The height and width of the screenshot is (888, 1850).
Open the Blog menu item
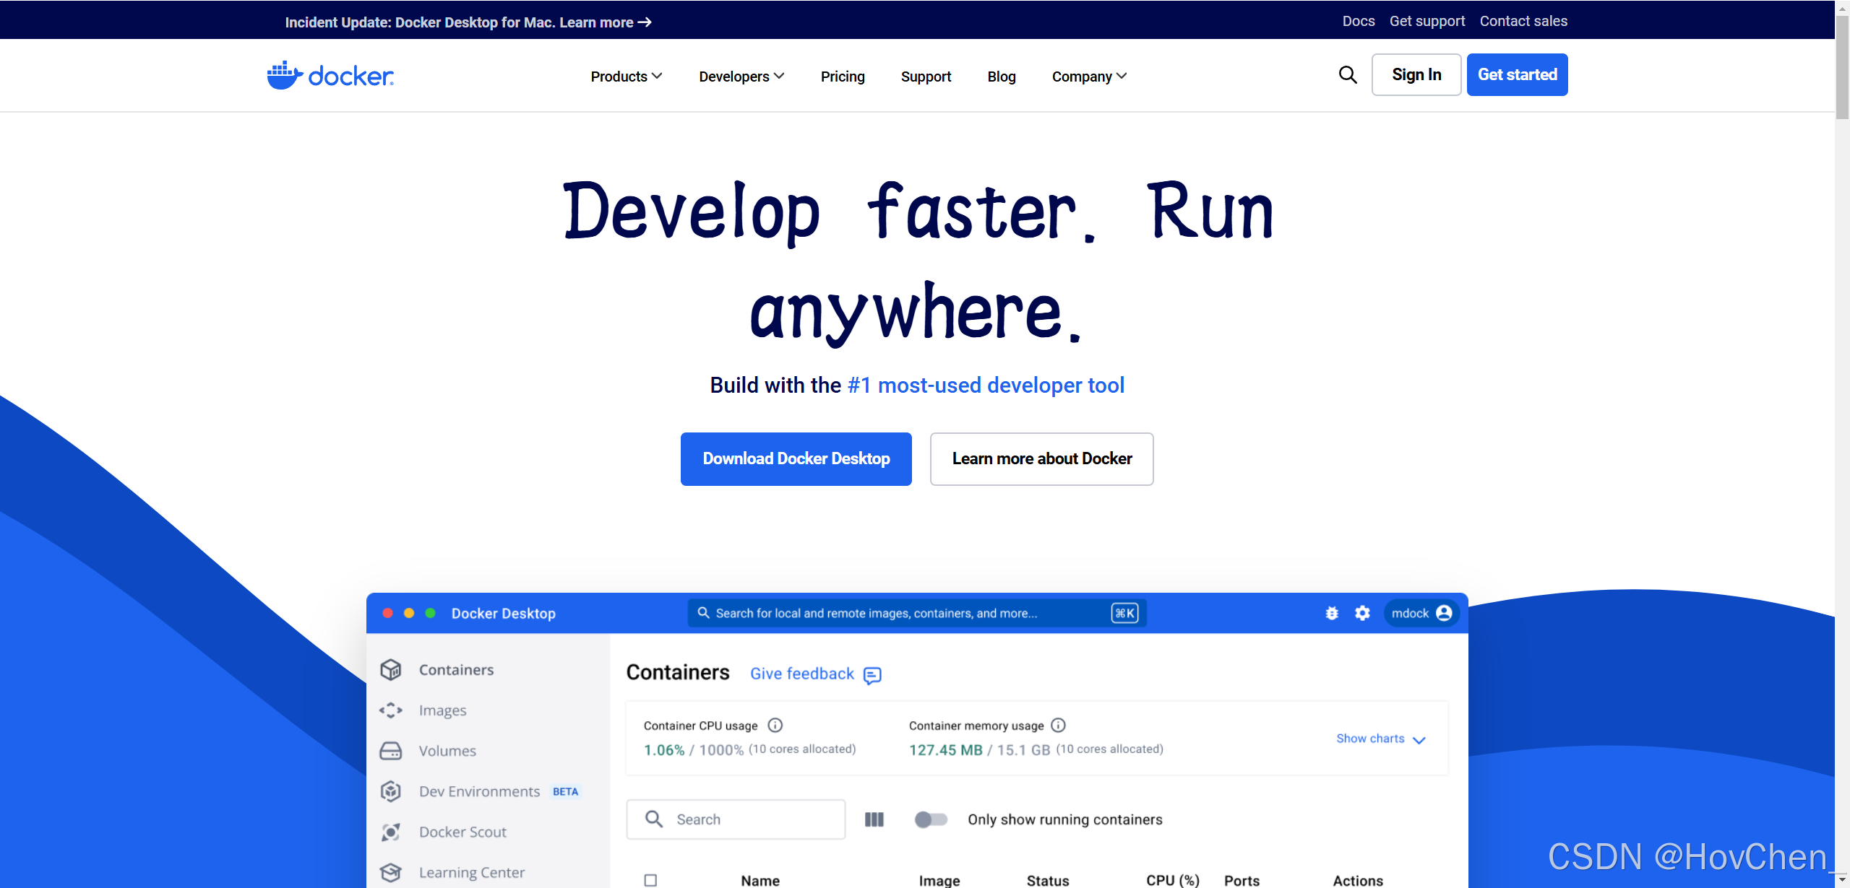pyautogui.click(x=1001, y=77)
